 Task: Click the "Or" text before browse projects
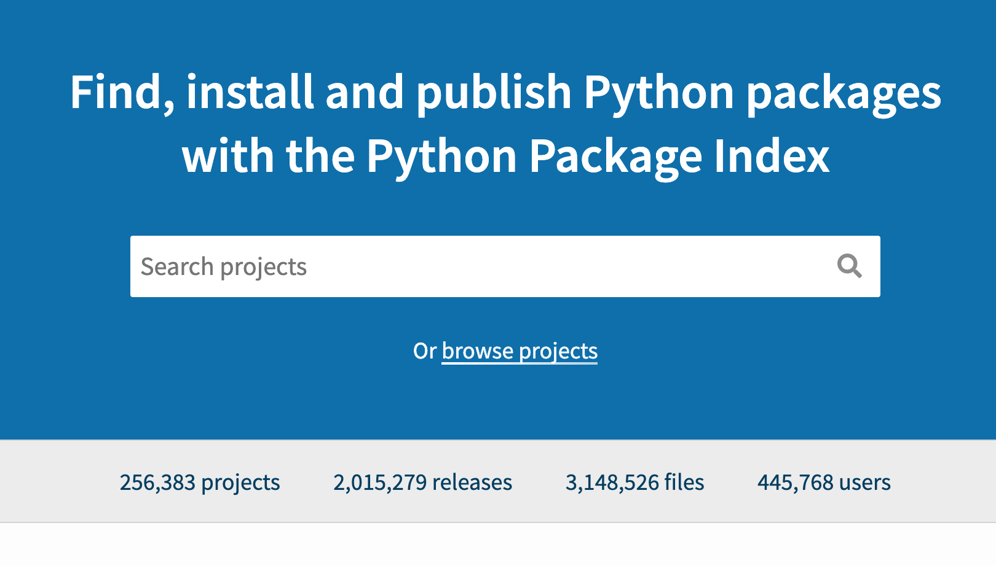click(424, 351)
